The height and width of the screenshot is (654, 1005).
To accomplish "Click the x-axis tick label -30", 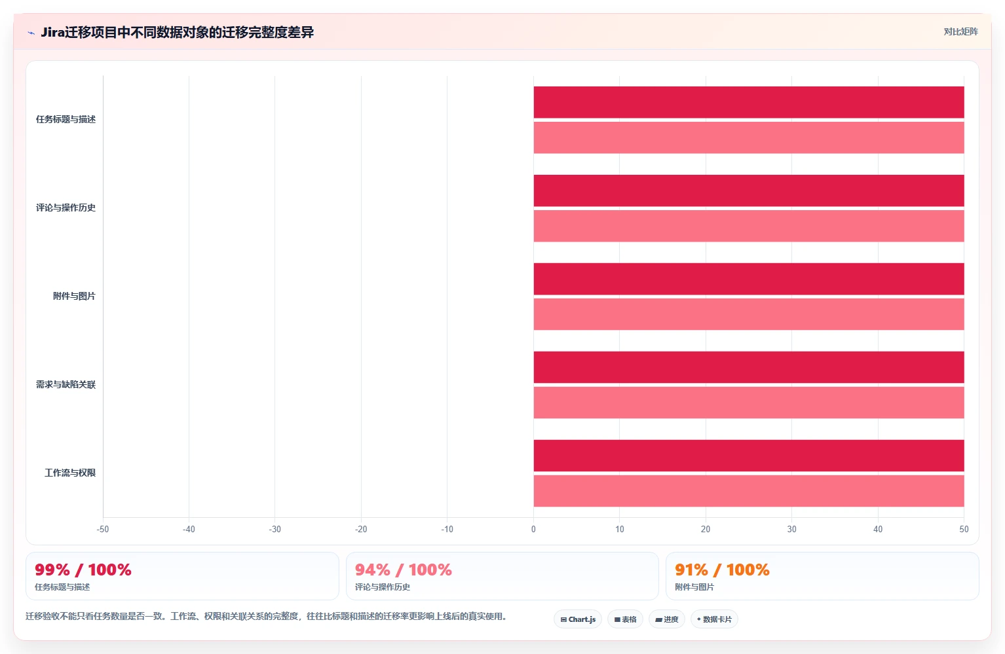I will [275, 529].
